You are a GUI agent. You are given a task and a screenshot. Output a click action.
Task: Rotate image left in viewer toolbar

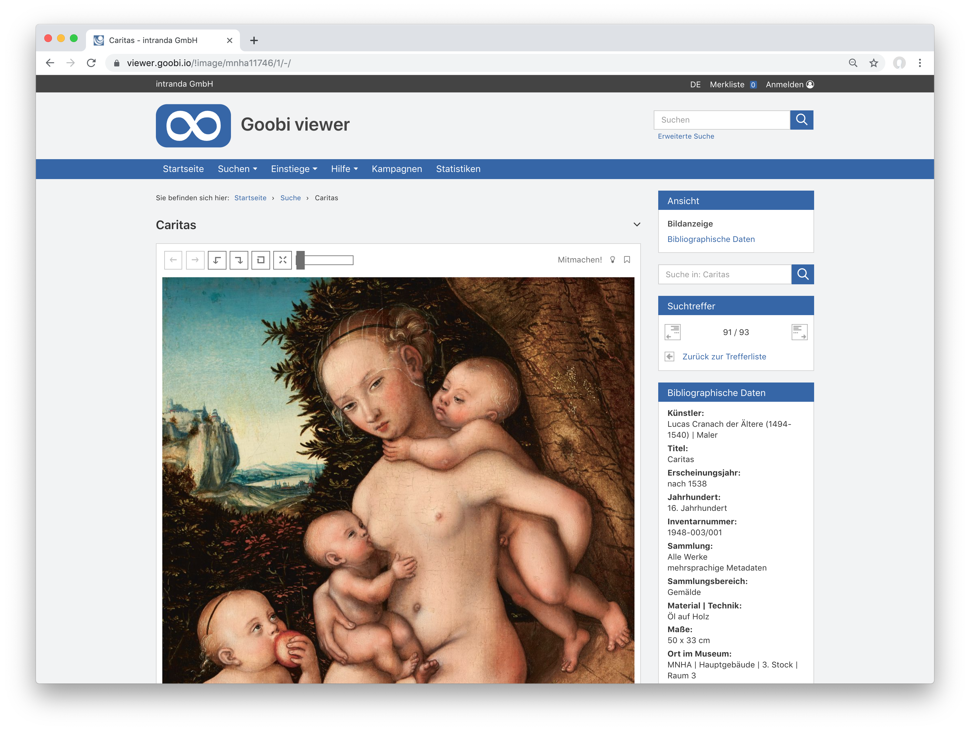click(217, 260)
